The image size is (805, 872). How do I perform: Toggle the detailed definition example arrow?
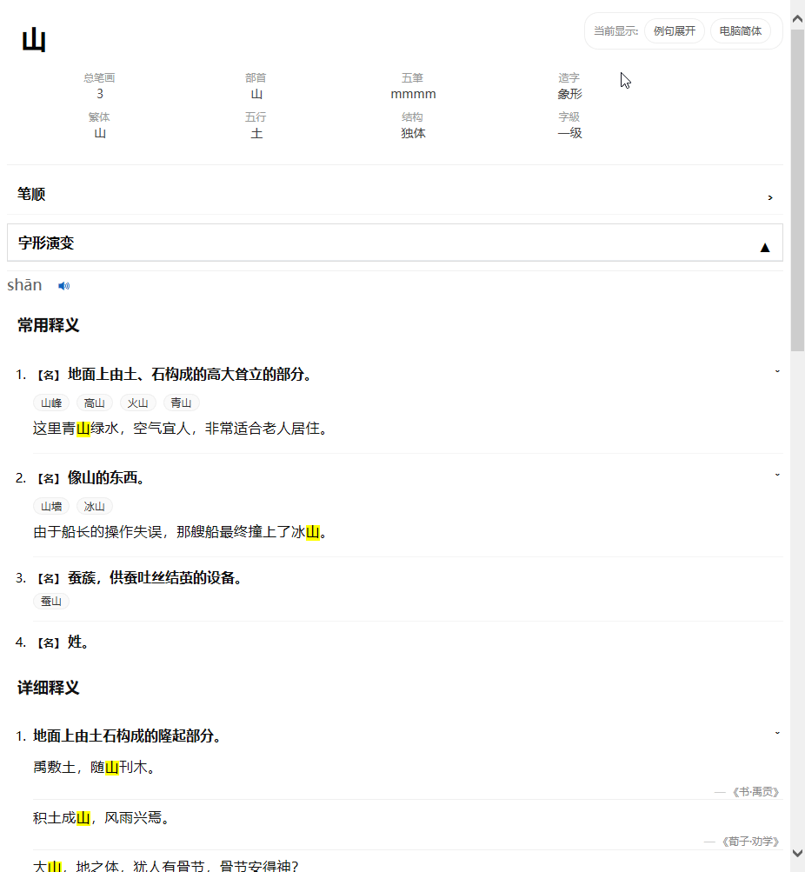click(776, 731)
